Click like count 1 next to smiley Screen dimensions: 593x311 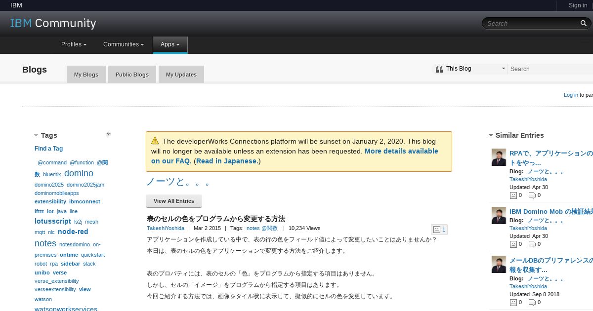(444, 229)
